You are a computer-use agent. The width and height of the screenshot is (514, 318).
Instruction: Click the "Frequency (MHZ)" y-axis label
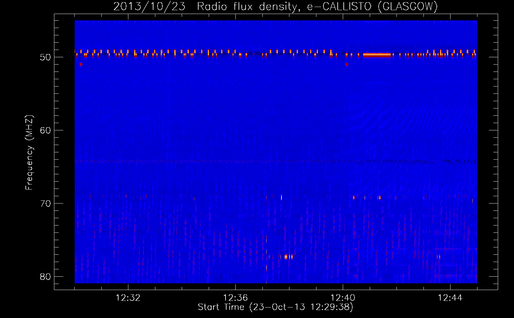(29, 153)
